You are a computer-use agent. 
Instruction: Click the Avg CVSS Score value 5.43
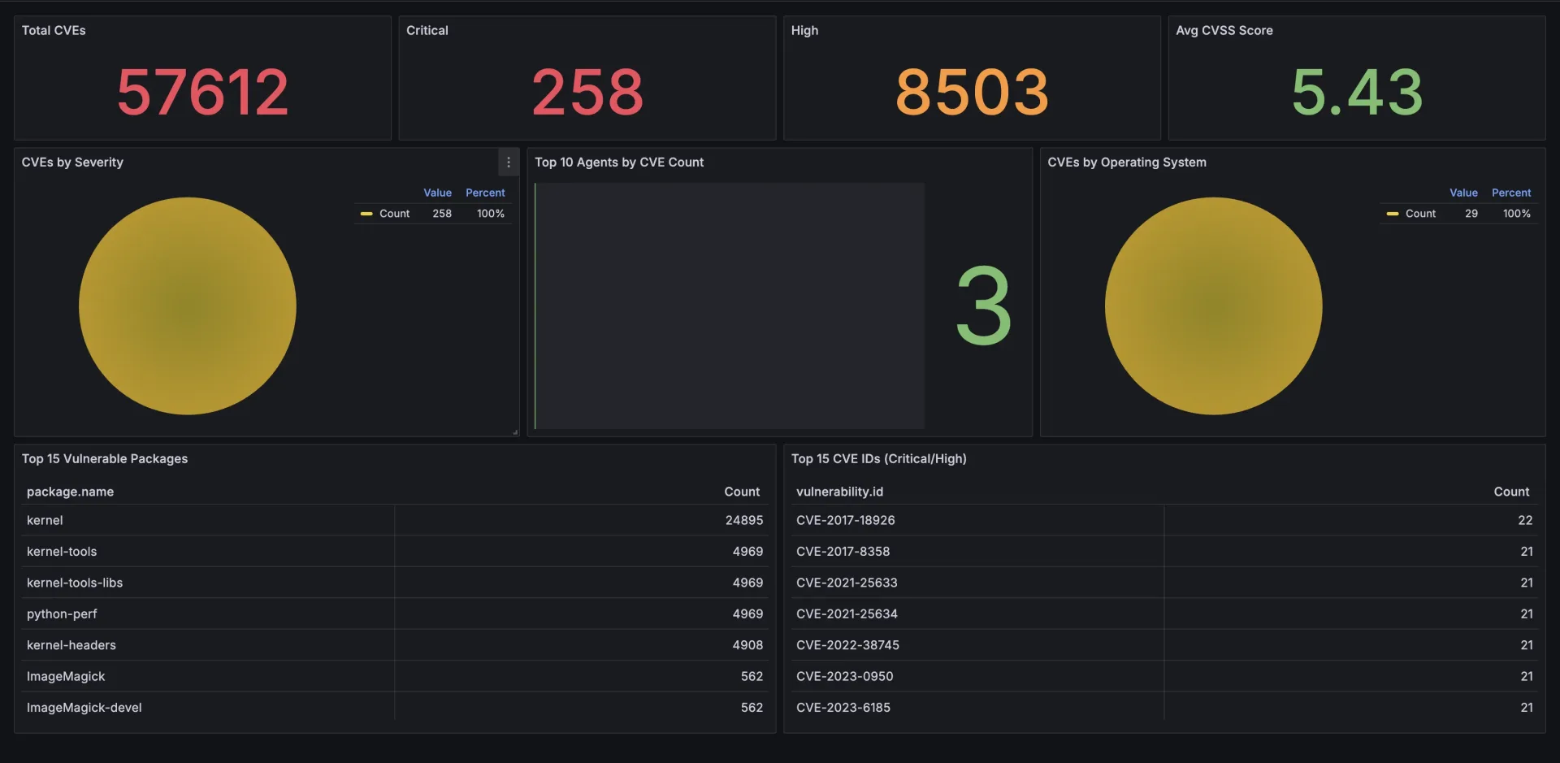click(x=1357, y=92)
